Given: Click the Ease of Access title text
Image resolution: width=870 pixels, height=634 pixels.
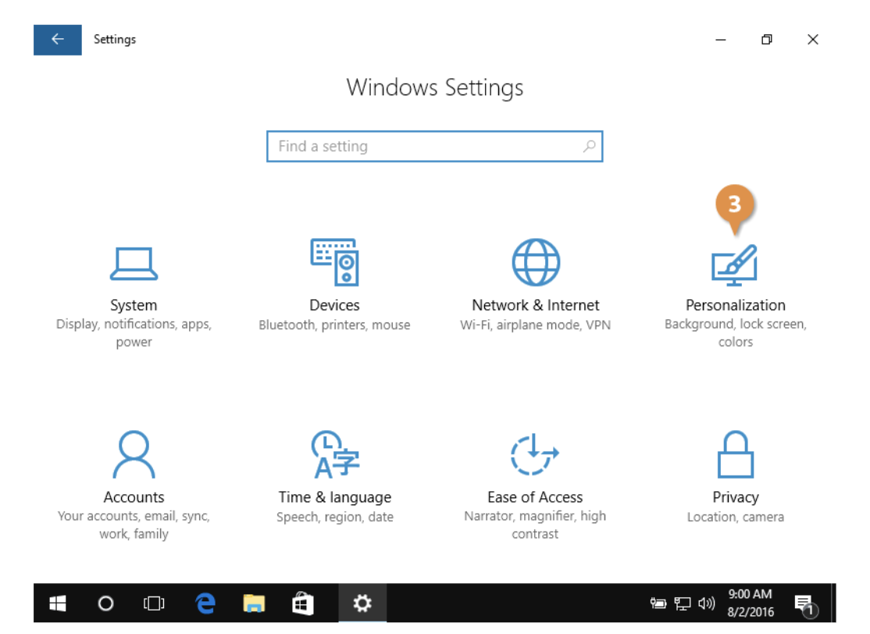Looking at the screenshot, I should click(x=535, y=497).
